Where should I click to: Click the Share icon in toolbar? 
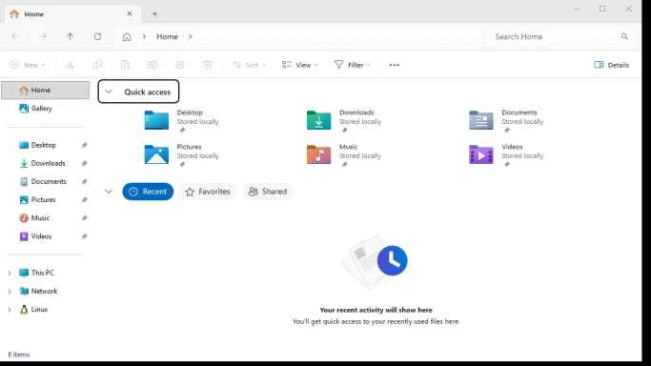point(180,65)
